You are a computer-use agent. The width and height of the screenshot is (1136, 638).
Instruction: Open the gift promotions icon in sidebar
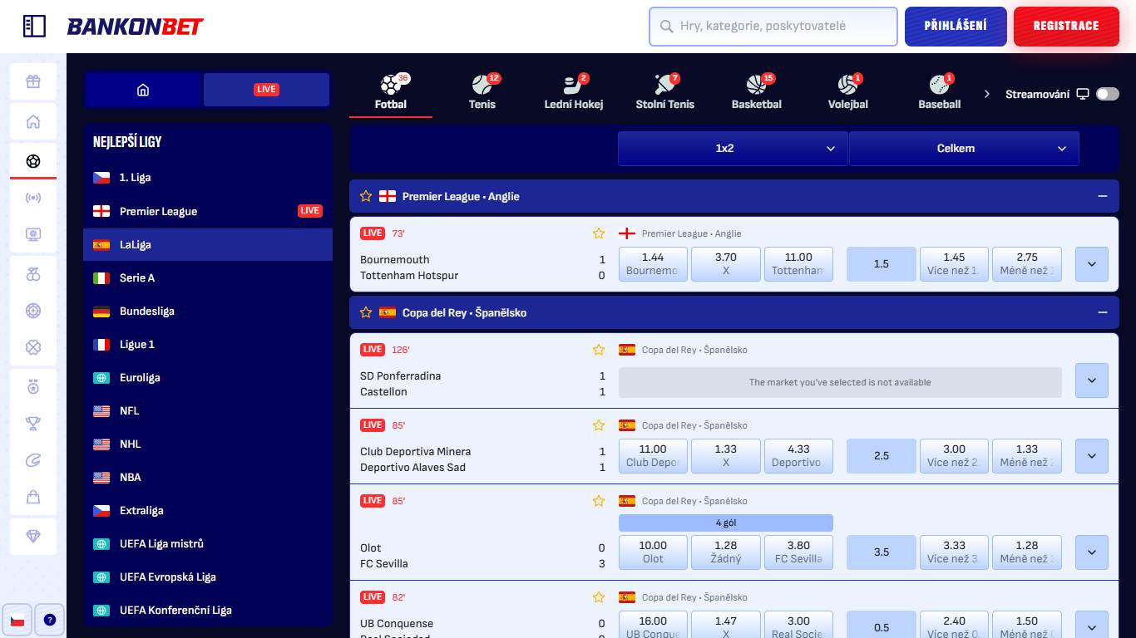(33, 81)
